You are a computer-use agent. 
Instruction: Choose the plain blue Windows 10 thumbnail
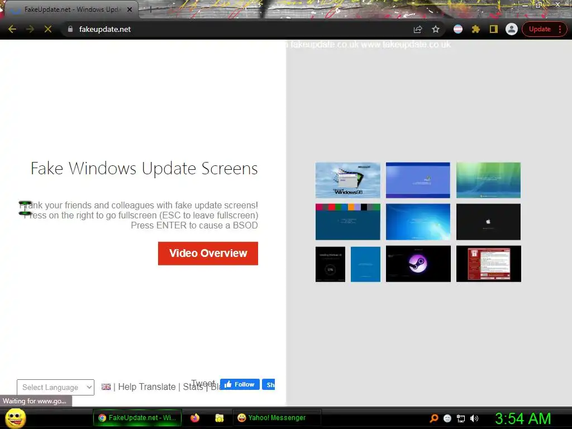click(365, 264)
